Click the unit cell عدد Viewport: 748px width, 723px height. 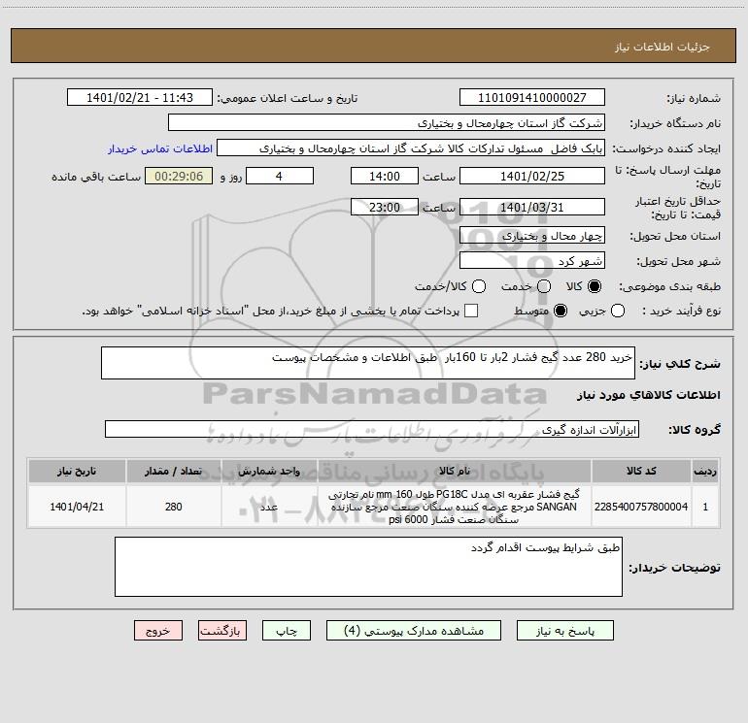click(269, 507)
